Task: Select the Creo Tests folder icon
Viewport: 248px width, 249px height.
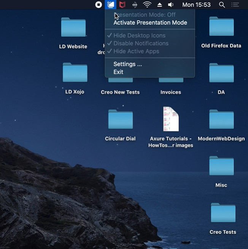Action: 223,212
